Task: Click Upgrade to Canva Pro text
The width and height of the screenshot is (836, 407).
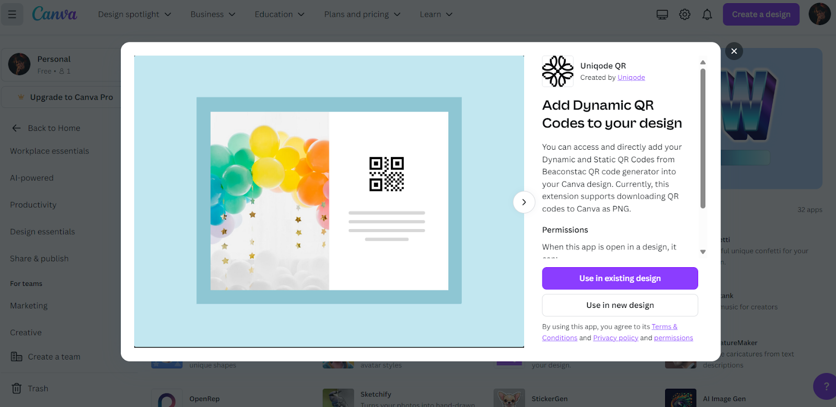Action: click(x=72, y=97)
